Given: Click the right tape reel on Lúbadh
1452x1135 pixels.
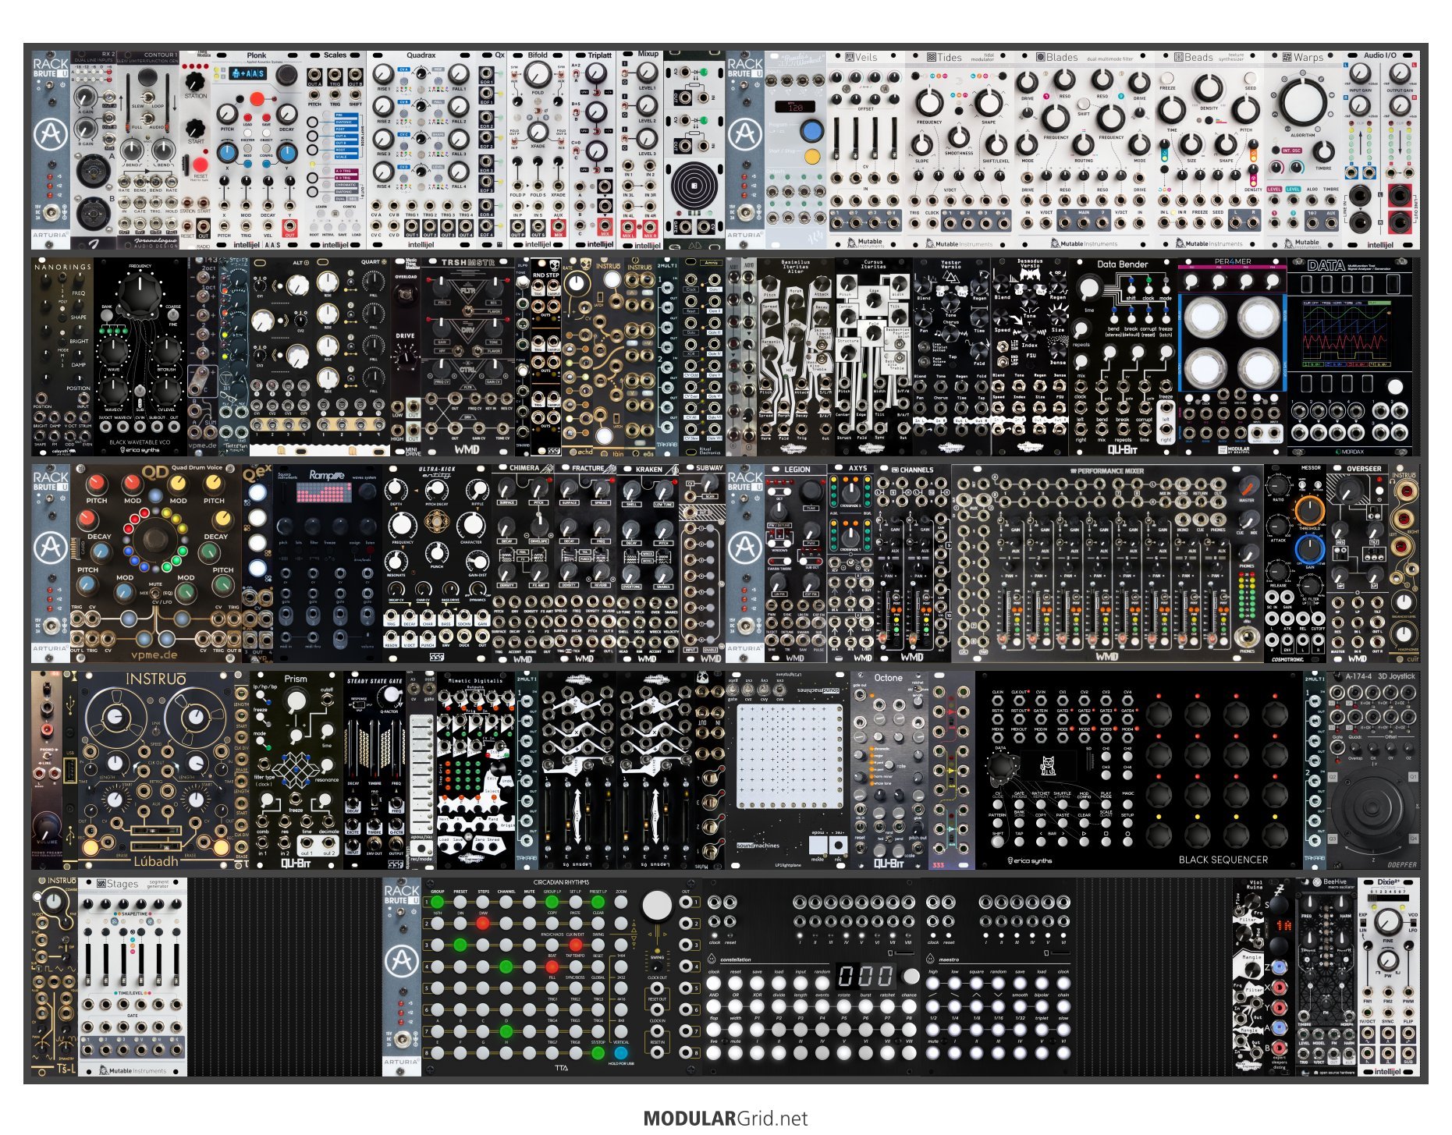Looking at the screenshot, I should [x=197, y=718].
